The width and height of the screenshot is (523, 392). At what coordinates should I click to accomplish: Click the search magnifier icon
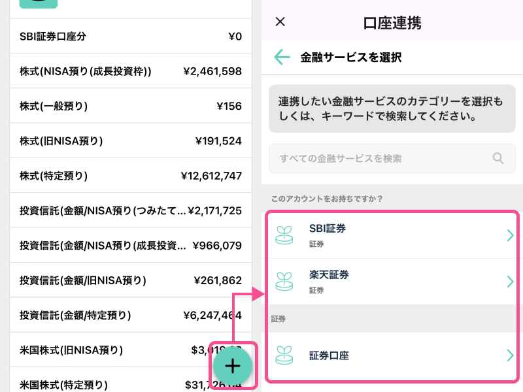[x=498, y=158]
